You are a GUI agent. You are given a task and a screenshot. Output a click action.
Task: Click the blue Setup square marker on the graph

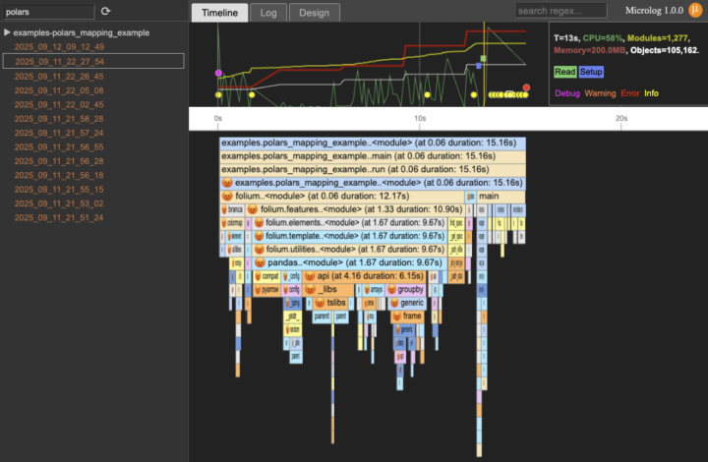tap(479, 66)
